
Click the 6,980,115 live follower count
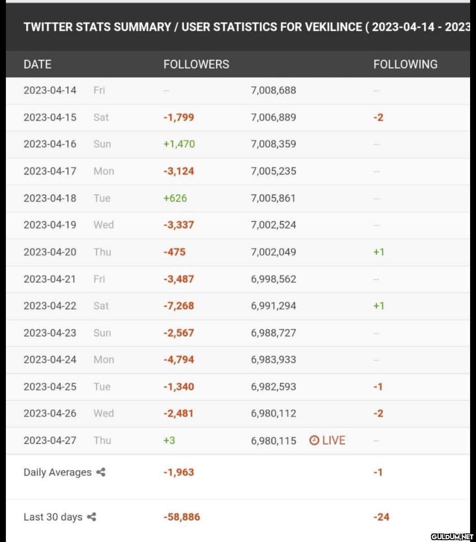273,440
